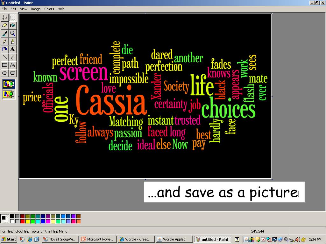Click the yellow star tray icon

303,240
